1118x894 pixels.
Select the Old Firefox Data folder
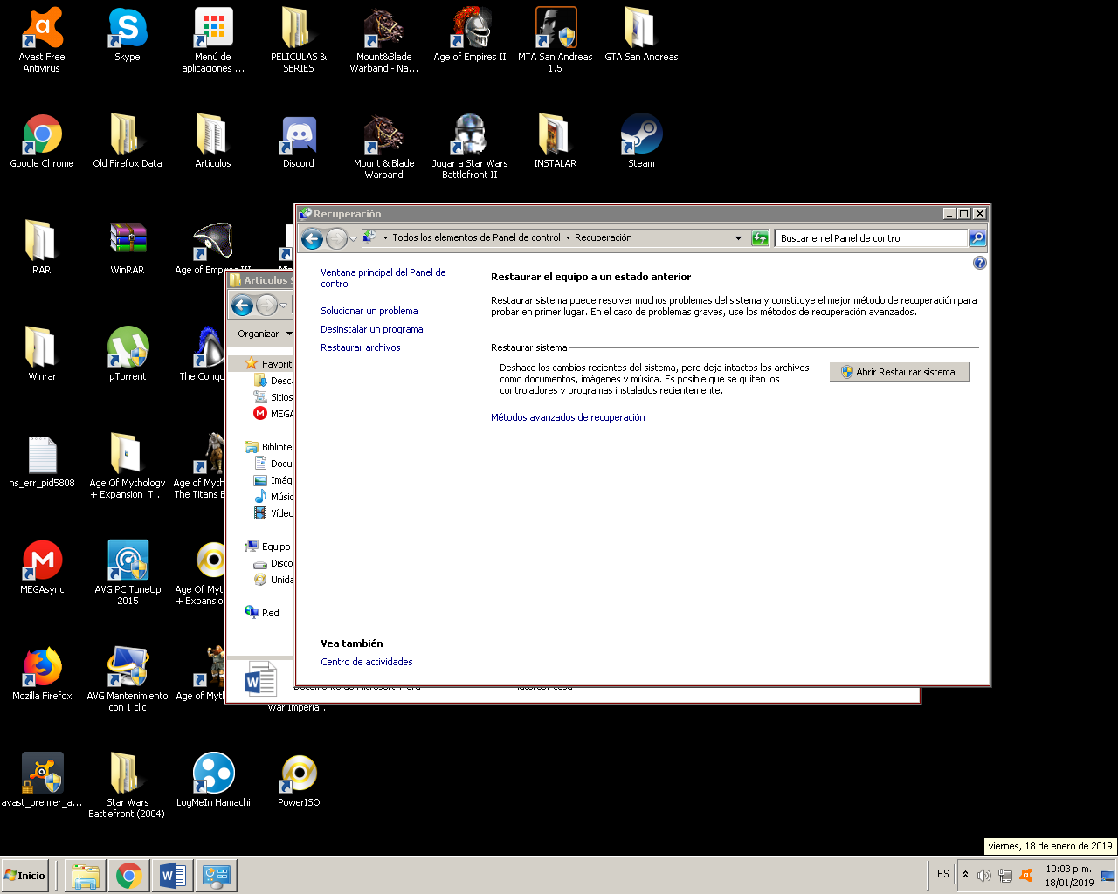(x=128, y=141)
